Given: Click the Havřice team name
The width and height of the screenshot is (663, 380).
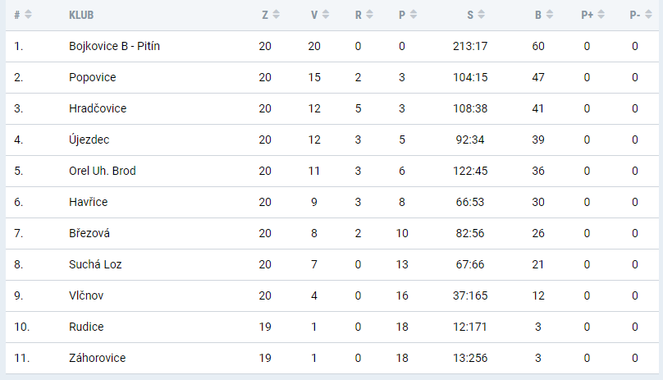Looking at the screenshot, I should [x=89, y=202].
